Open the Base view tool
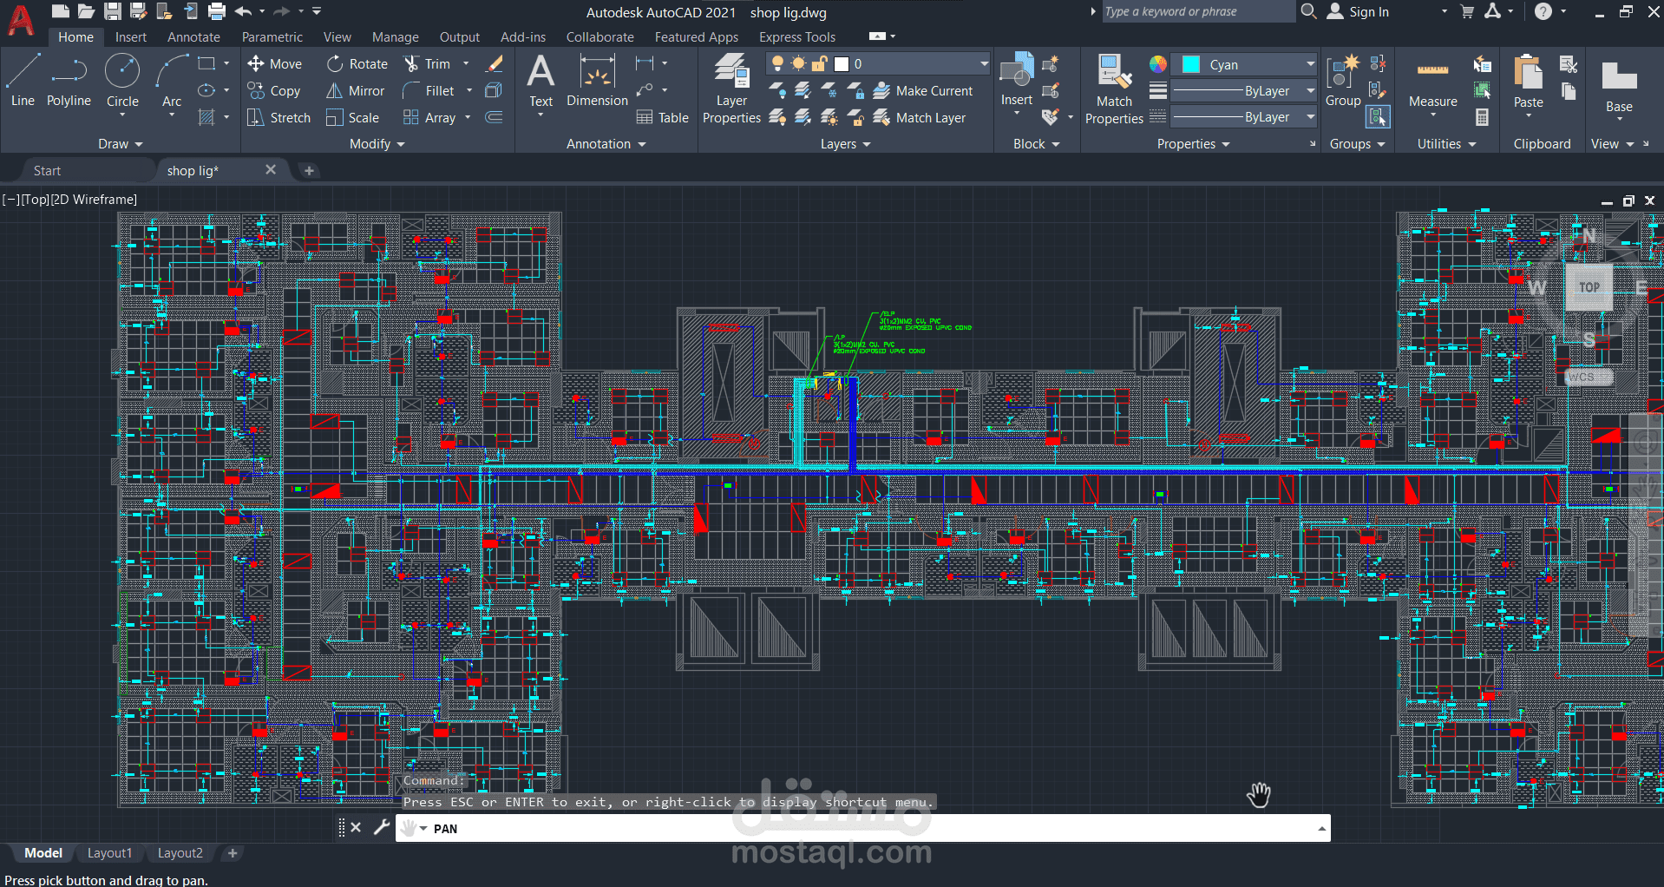Image resolution: width=1664 pixels, height=887 pixels. click(1619, 87)
